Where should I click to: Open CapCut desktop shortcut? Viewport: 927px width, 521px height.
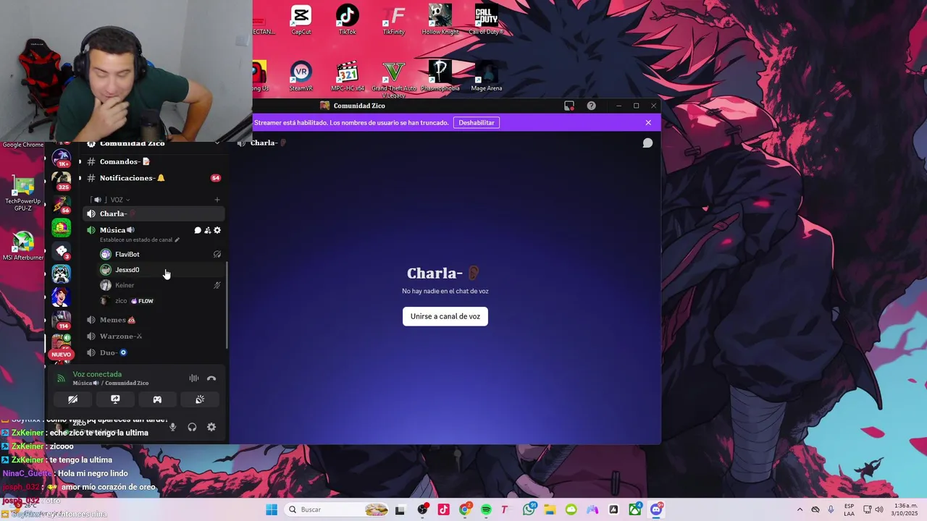(x=301, y=20)
